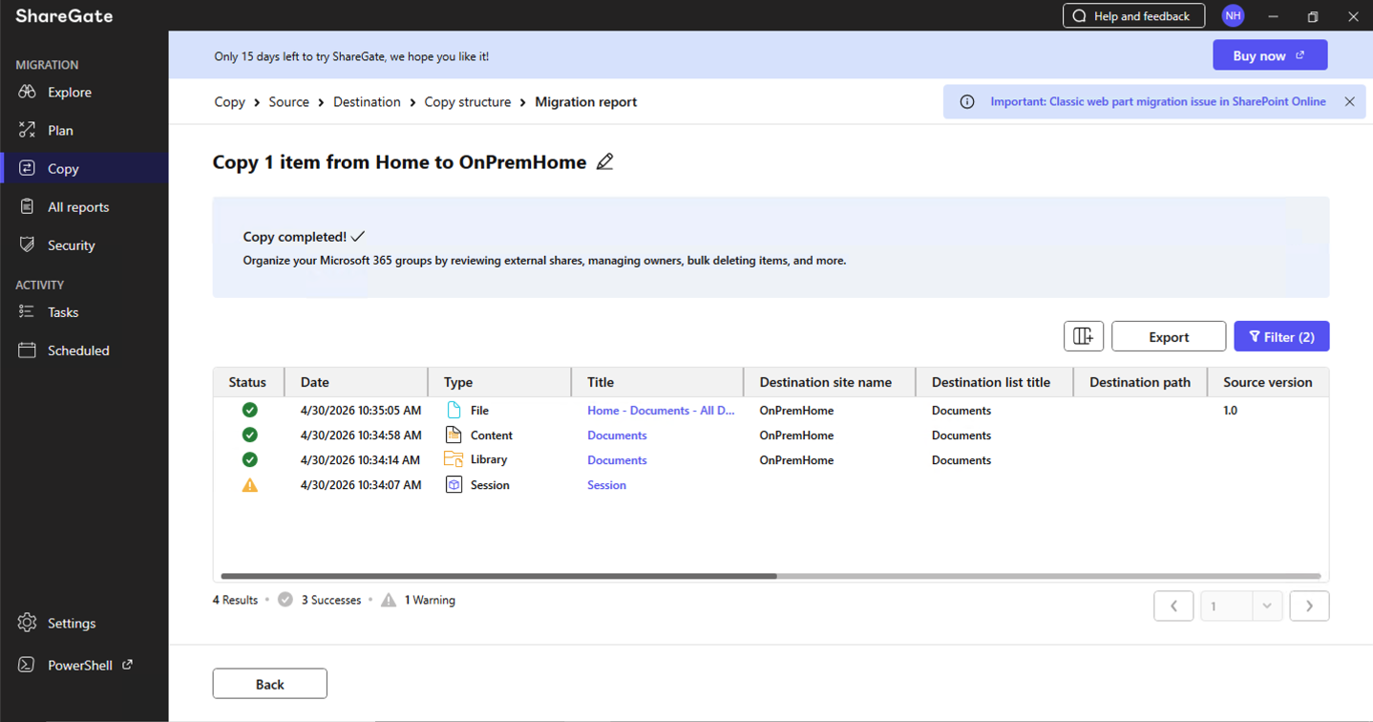Screen dimensions: 1373x722
Task: Click the horizontal scrollbar of the table
Action: tap(498, 576)
